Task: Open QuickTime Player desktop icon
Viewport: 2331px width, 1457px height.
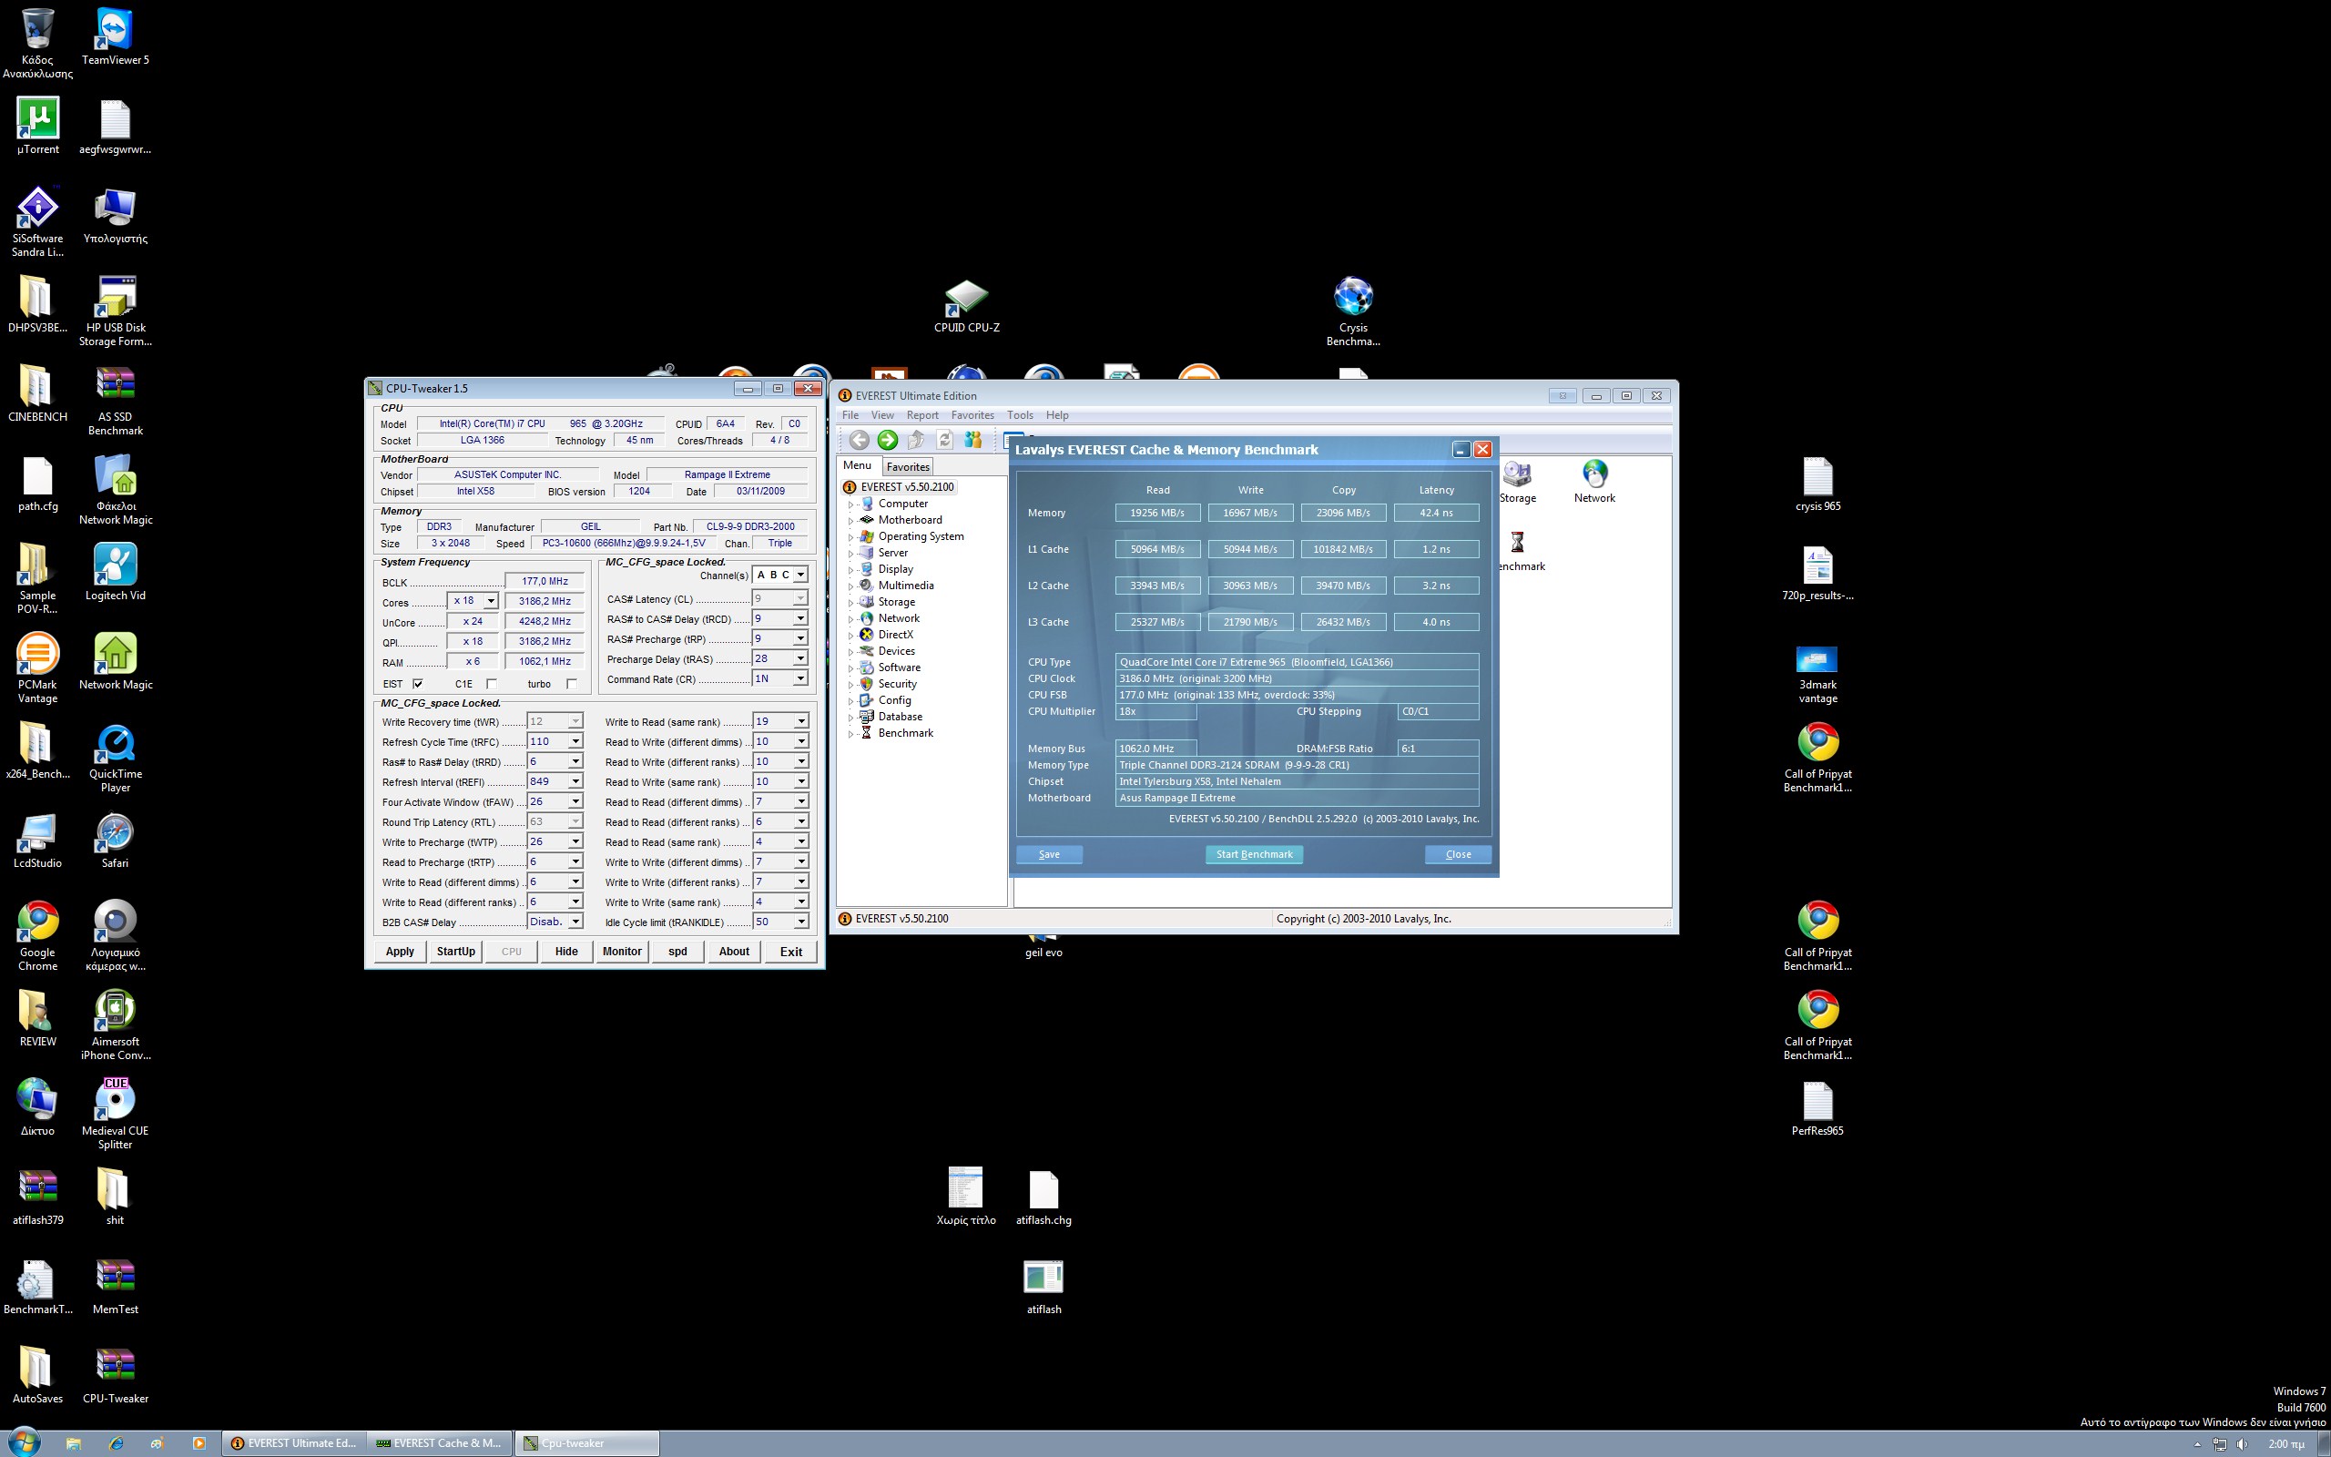Action: pyautogui.click(x=115, y=759)
